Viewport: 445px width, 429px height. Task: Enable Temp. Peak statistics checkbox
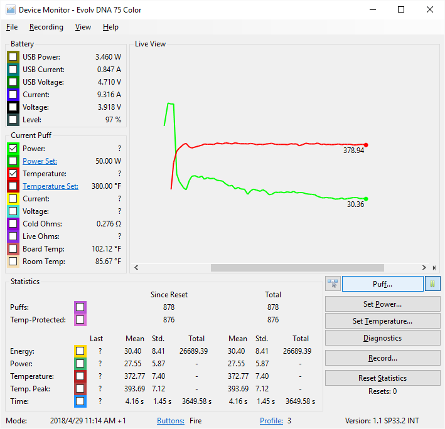tap(80, 389)
